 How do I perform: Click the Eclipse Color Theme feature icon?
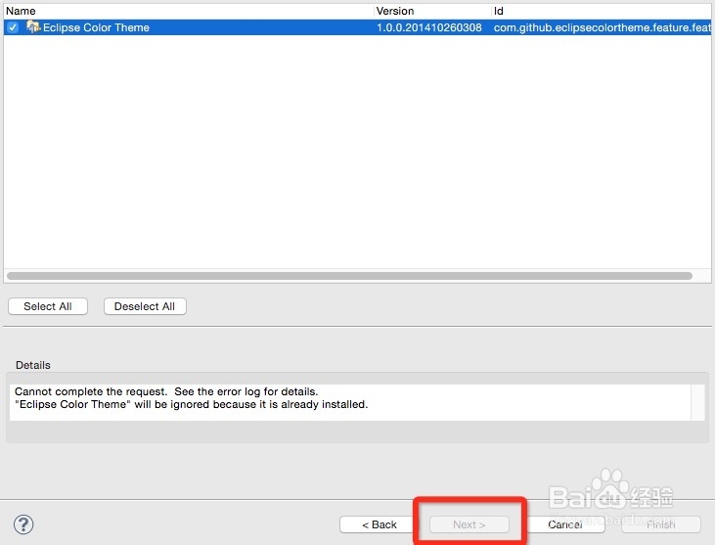click(33, 27)
